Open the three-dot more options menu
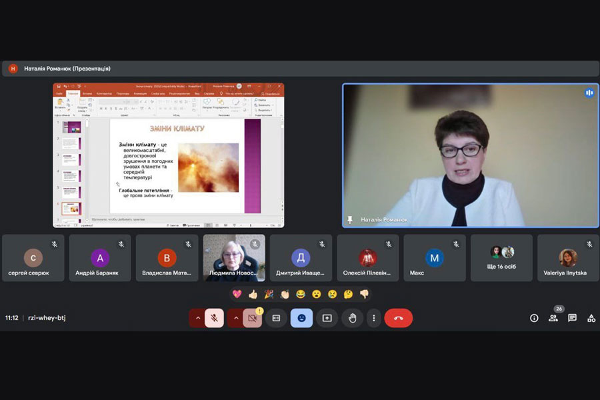 tap(374, 318)
